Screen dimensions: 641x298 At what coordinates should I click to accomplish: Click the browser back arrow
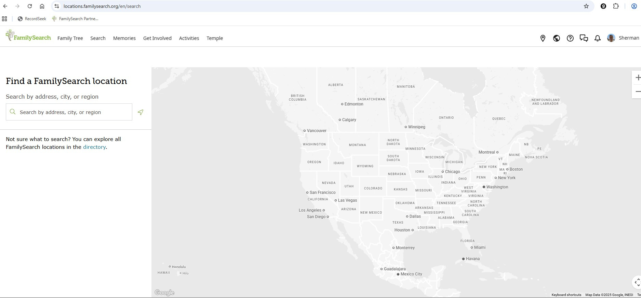(x=5, y=6)
